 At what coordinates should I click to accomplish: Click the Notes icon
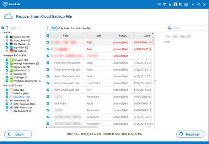coord(11,90)
